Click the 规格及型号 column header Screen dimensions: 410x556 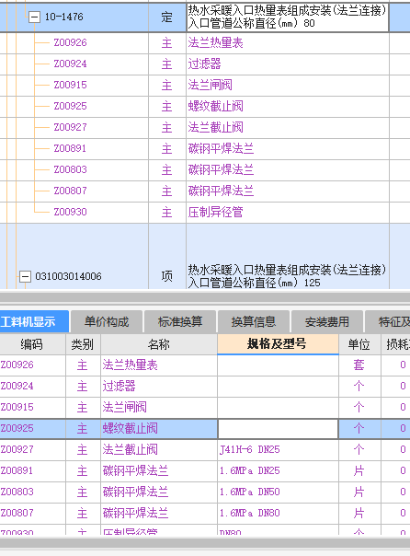pyautogui.click(x=278, y=343)
